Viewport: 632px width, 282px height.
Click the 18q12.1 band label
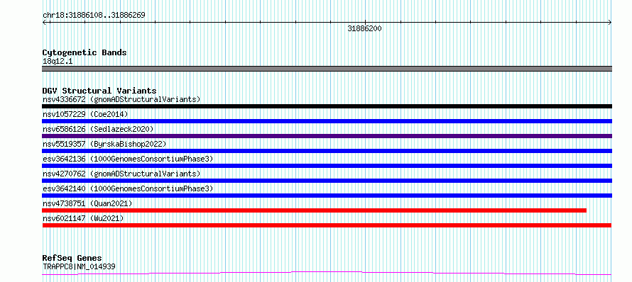[58, 62]
